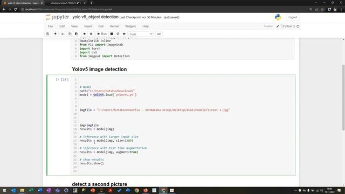Click the path="C:/Users/hotaha/Downloads" line
Image resolution: width=345 pixels, height=194 pixels.
click(107, 91)
